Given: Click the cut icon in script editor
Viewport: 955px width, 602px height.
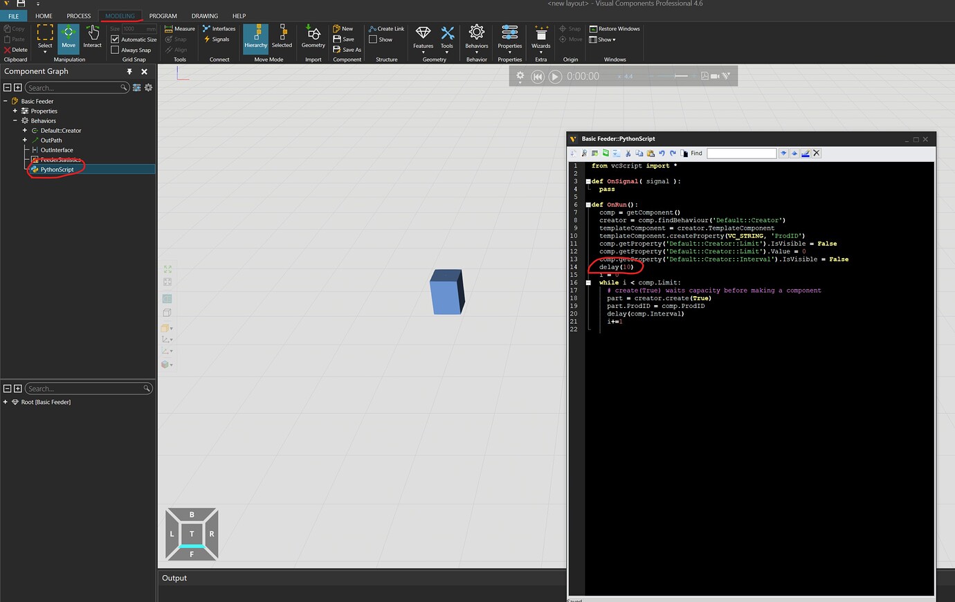Looking at the screenshot, I should click(x=628, y=154).
